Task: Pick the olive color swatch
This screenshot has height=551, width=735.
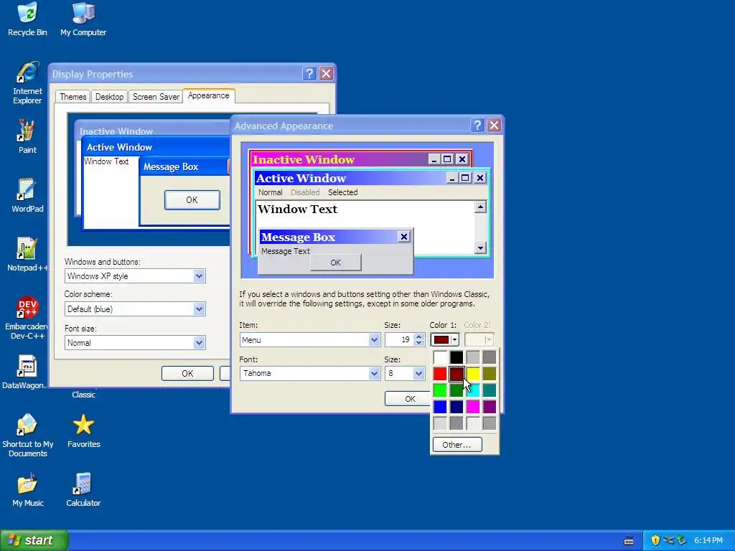Action: [x=490, y=374]
